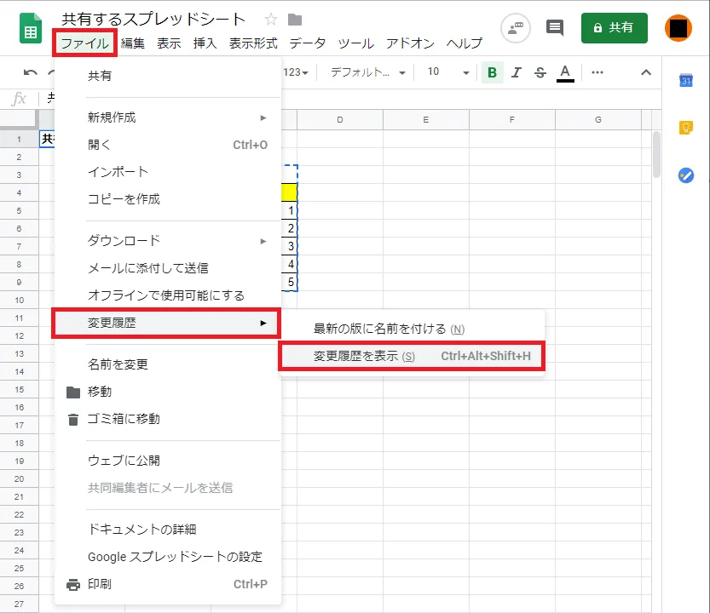Viewport: 710px width, 613px height.
Task: Click the spreadsheet title 共有するスプレッドシート
Action: click(153, 20)
